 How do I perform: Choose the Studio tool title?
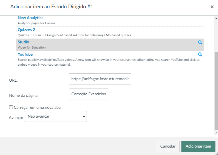(x=23, y=42)
